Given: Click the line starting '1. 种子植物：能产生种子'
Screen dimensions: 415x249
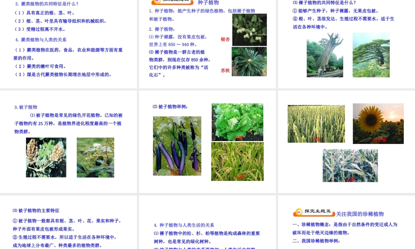Looking at the screenshot, I should [202, 11].
